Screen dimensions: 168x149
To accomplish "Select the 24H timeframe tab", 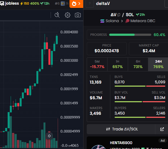I will [x=158, y=64].
